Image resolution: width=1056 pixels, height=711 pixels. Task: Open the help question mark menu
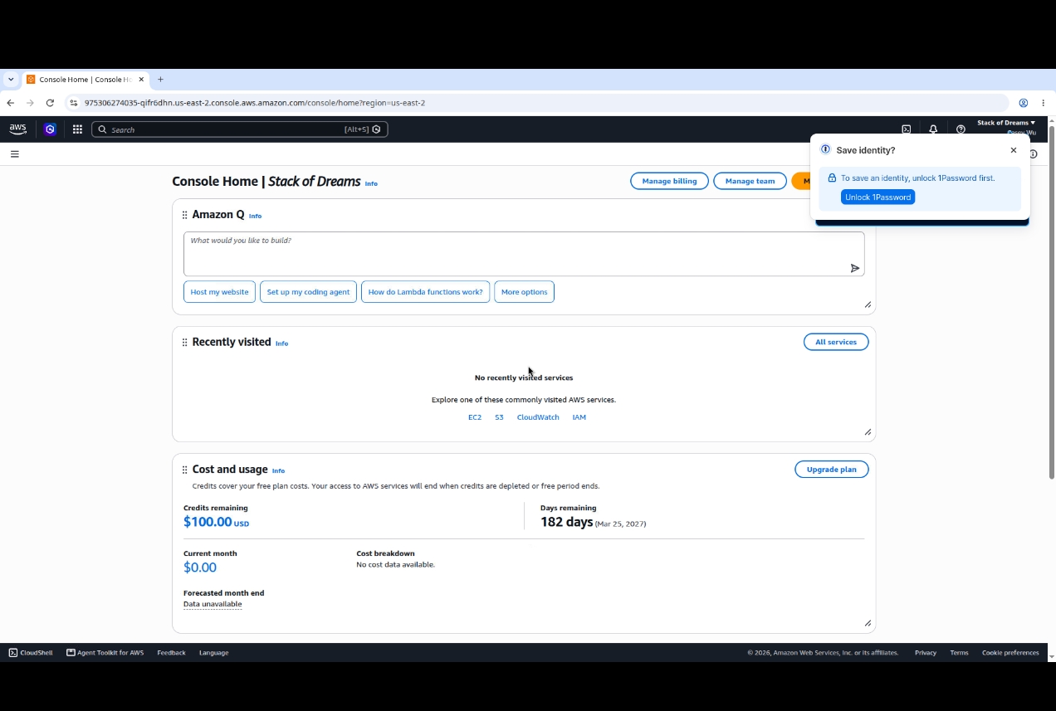coord(961,129)
